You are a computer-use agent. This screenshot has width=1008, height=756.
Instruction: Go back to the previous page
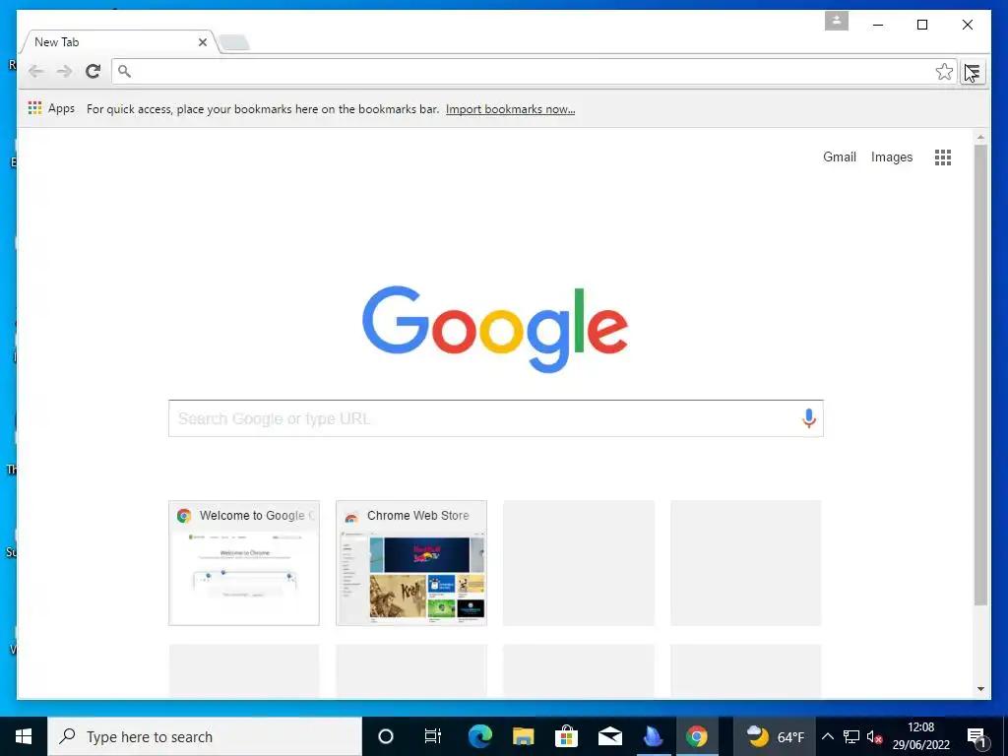36,71
